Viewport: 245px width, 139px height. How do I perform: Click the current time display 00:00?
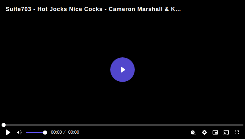point(57,132)
